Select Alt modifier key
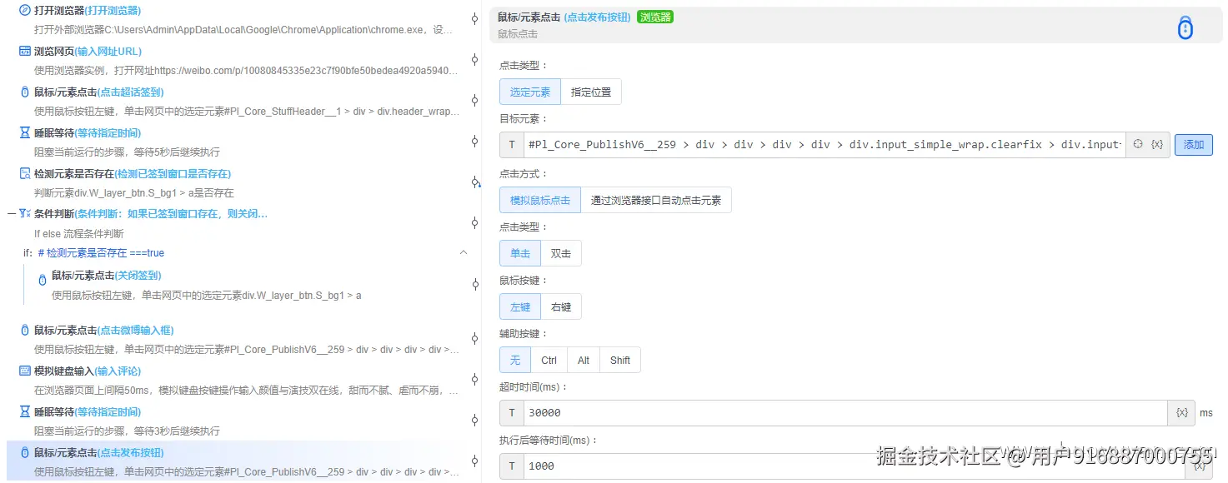The image size is (1228, 483). (584, 360)
